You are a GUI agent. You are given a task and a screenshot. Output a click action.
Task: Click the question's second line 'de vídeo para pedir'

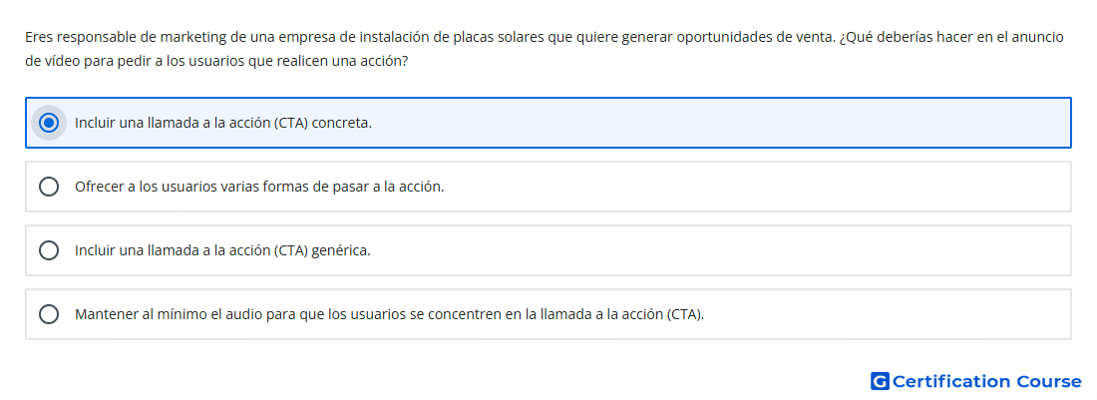click(x=216, y=62)
